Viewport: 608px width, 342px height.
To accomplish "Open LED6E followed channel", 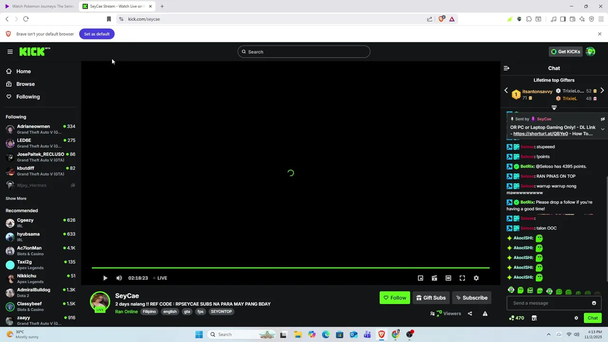I will (40, 143).
